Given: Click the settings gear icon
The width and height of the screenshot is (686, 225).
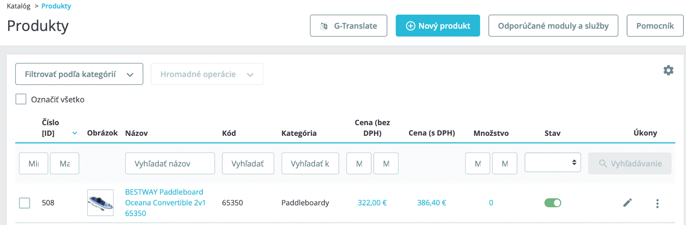Looking at the screenshot, I should [x=668, y=70].
